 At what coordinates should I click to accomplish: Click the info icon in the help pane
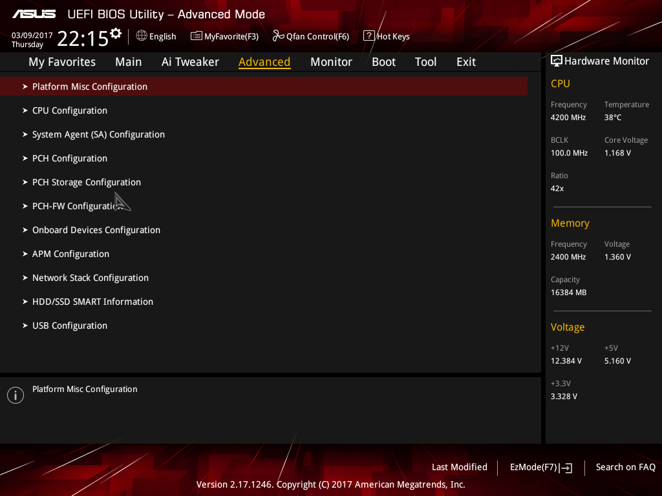16,395
